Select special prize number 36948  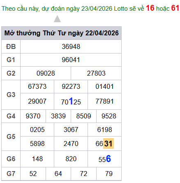pos(71,46)
